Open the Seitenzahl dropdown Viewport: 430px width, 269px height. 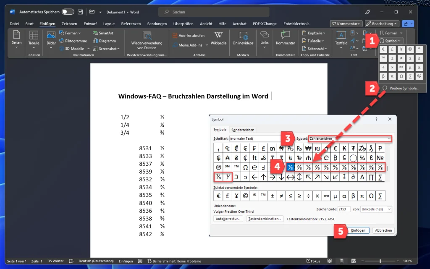(x=315, y=49)
